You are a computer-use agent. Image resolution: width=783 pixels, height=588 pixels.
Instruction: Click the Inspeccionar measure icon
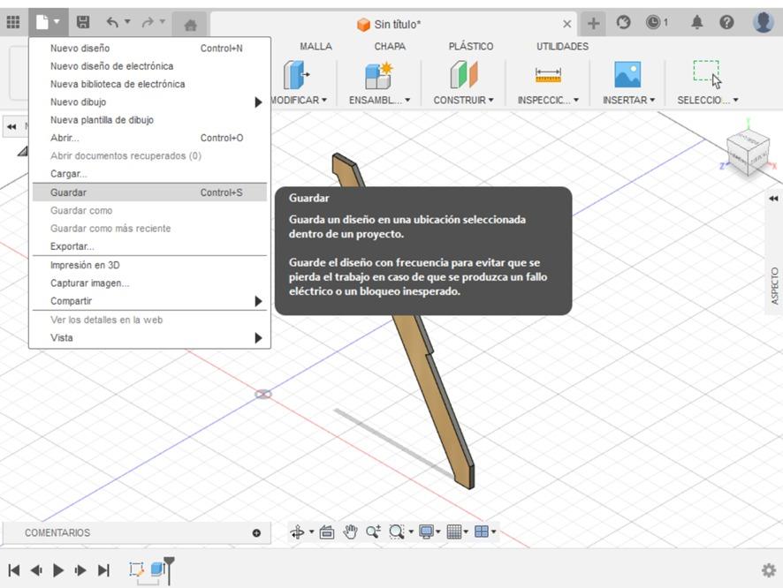[548, 75]
